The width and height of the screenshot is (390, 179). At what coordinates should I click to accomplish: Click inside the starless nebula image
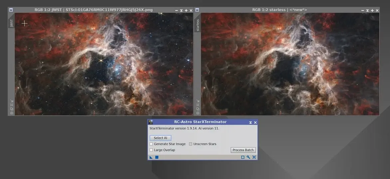(x=290, y=64)
